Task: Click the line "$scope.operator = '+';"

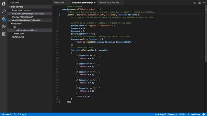Action: 83,34
